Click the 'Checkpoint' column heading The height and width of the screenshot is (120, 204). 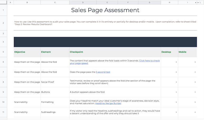[x=76, y=52]
